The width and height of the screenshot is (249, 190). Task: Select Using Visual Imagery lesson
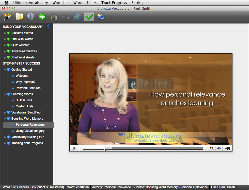tap(30, 131)
